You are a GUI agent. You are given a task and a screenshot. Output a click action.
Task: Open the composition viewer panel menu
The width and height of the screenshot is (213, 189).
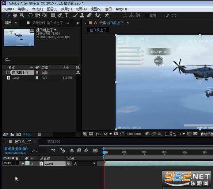[x=128, y=23]
